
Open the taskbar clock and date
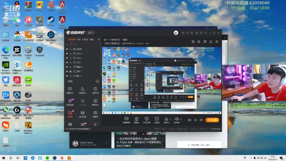coord(272,158)
